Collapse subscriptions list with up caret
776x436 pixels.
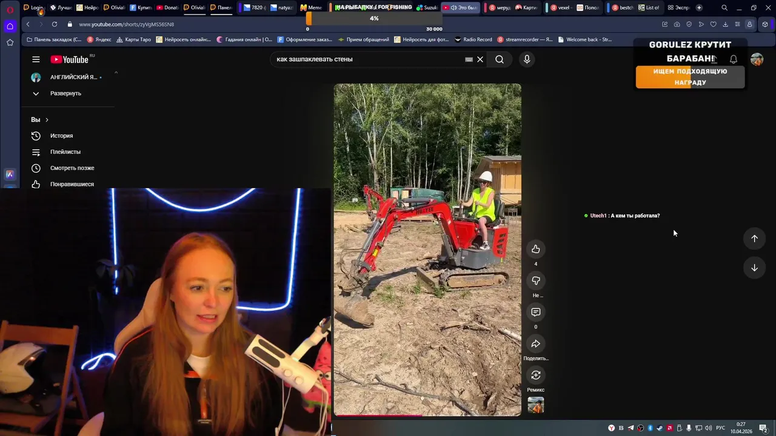click(116, 73)
